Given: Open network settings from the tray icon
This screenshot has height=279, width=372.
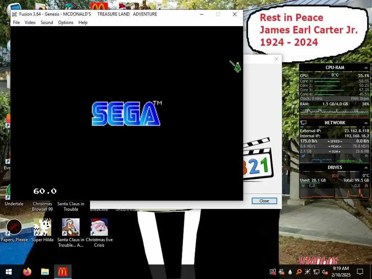Looking at the screenshot, I should pyautogui.click(x=316, y=272).
